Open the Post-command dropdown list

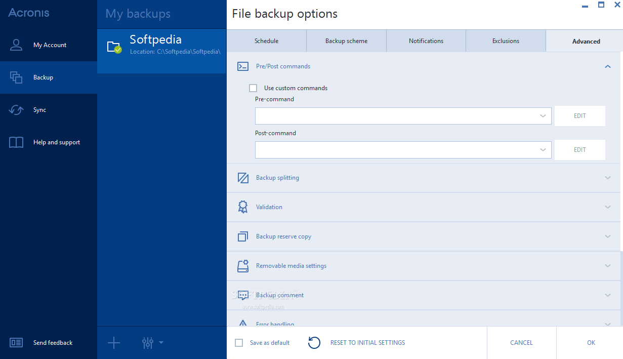click(543, 150)
